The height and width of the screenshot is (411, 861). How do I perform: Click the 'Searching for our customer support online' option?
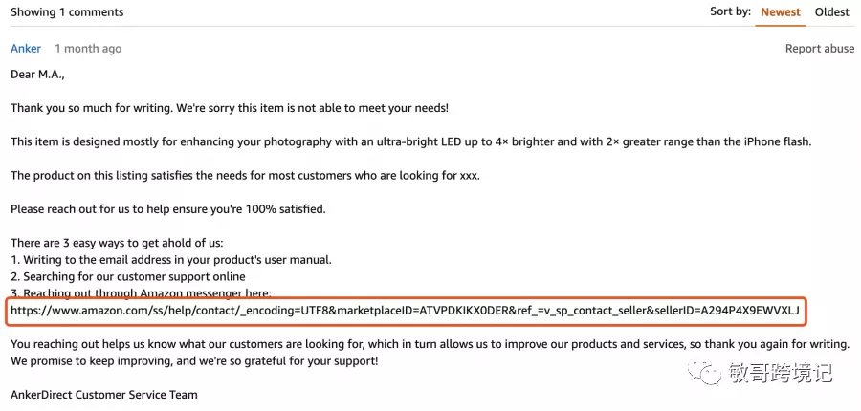(x=128, y=276)
